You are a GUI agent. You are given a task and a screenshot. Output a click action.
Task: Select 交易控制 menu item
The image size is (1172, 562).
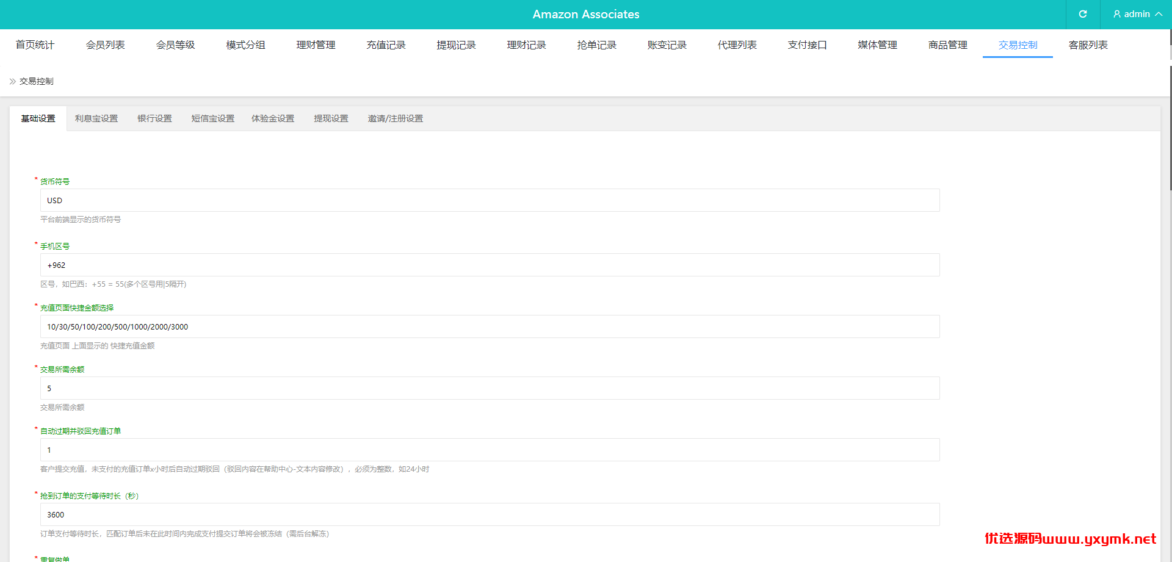[x=1018, y=45]
